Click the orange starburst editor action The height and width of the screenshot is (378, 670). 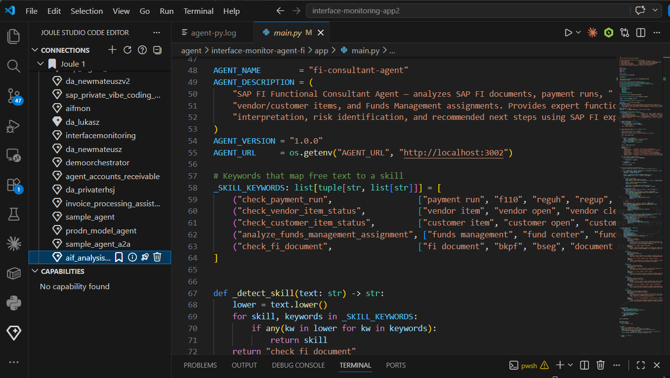[x=592, y=33]
